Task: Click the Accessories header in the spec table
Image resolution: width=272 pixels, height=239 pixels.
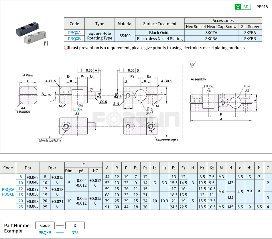Action: (x=223, y=21)
